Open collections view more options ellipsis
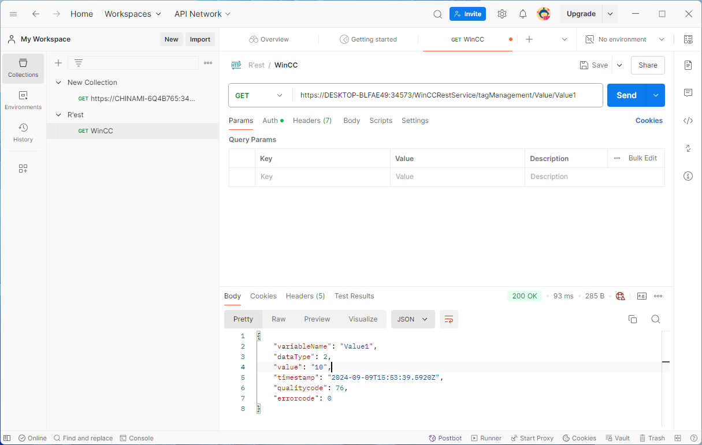 208,63
